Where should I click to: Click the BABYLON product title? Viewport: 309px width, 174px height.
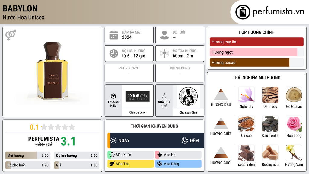[20, 8]
